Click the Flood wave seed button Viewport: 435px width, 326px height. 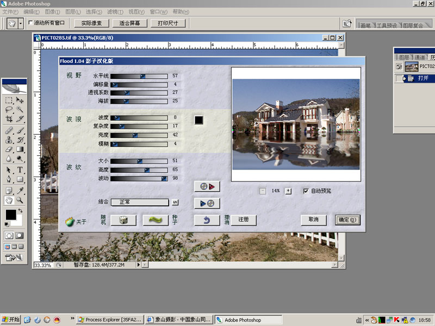point(156,220)
